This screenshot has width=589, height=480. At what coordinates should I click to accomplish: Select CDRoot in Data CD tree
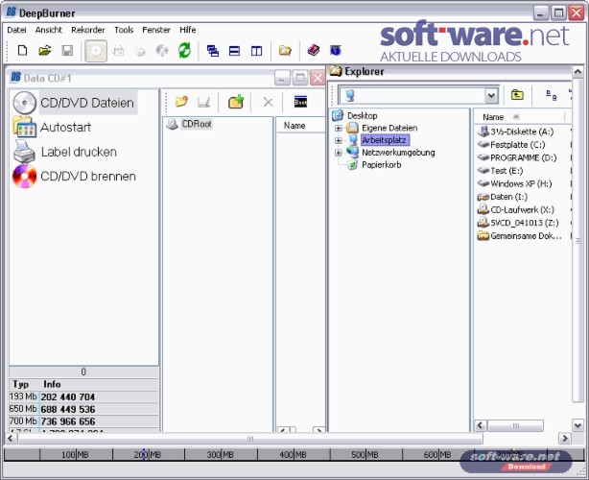pyautogui.click(x=197, y=124)
